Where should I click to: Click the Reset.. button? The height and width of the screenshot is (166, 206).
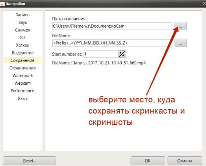pyautogui.click(x=29, y=161)
